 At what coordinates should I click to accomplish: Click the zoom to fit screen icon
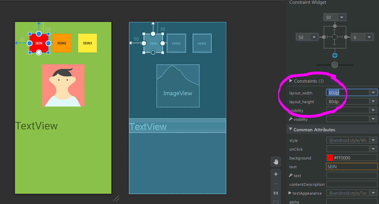click(276, 202)
